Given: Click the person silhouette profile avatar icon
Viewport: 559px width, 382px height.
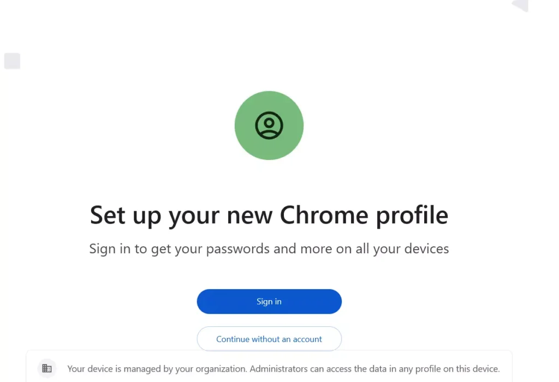Looking at the screenshot, I should click(x=269, y=126).
